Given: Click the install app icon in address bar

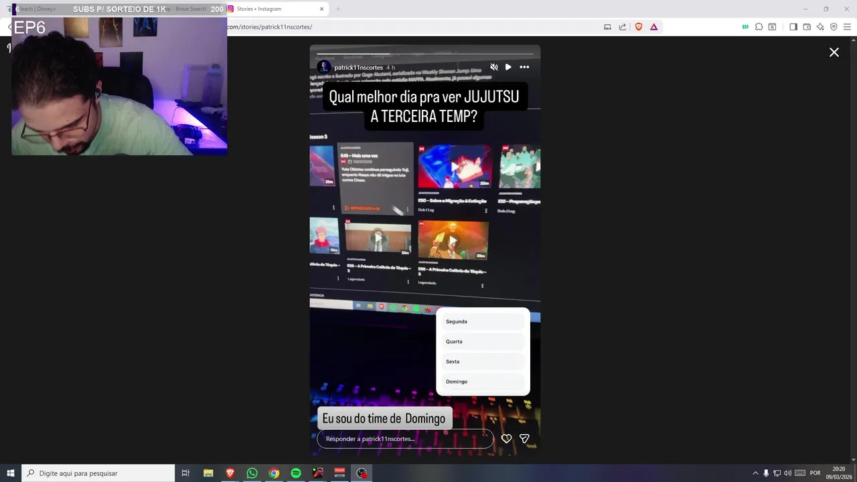Looking at the screenshot, I should click(x=607, y=27).
